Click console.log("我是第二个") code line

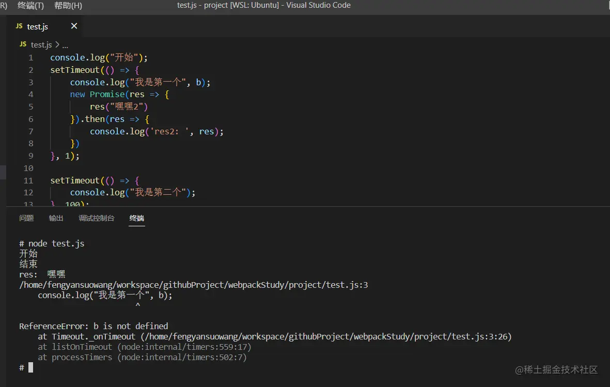(x=133, y=193)
